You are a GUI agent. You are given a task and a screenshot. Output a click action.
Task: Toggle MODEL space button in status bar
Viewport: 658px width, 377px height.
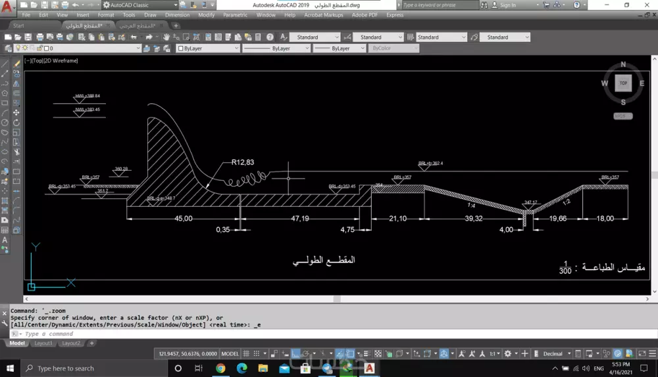[230, 353]
